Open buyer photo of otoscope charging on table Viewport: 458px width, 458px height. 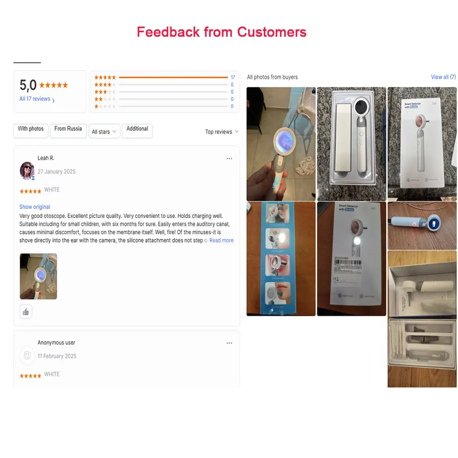(x=422, y=226)
